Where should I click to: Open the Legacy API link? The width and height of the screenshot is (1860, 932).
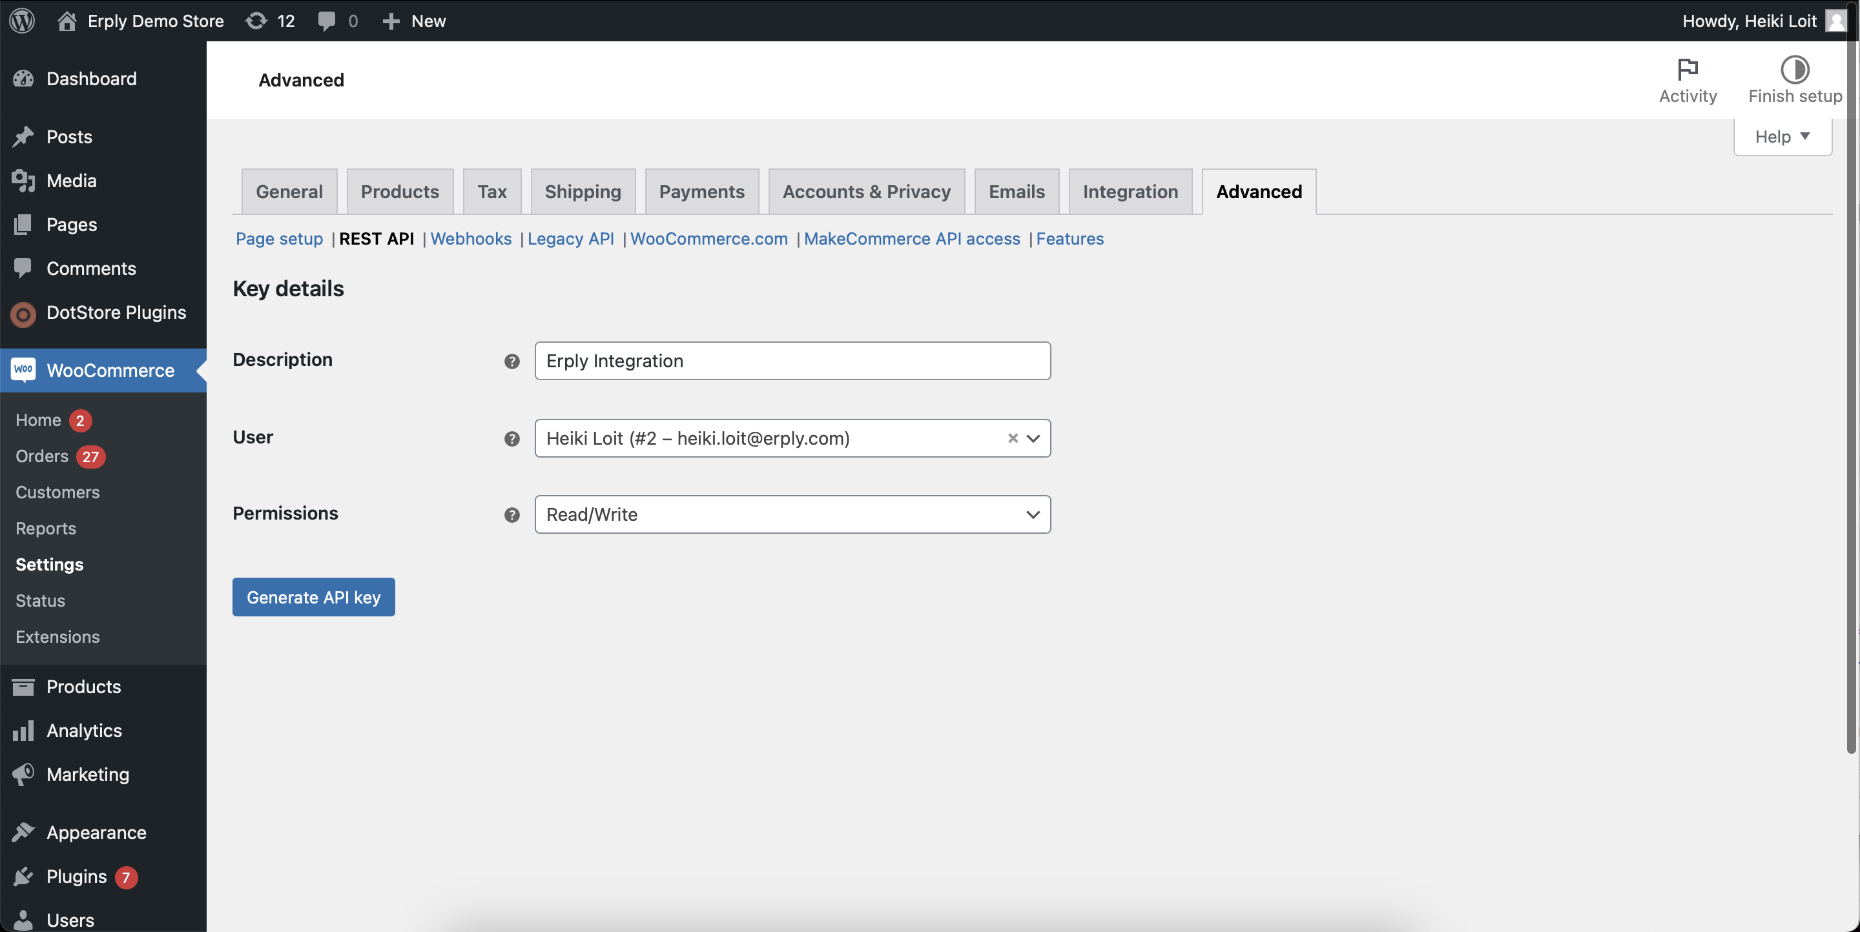570,239
